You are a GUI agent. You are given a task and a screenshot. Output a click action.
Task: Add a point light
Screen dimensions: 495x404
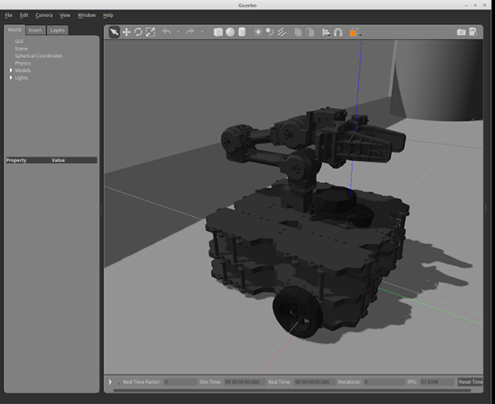[258, 32]
